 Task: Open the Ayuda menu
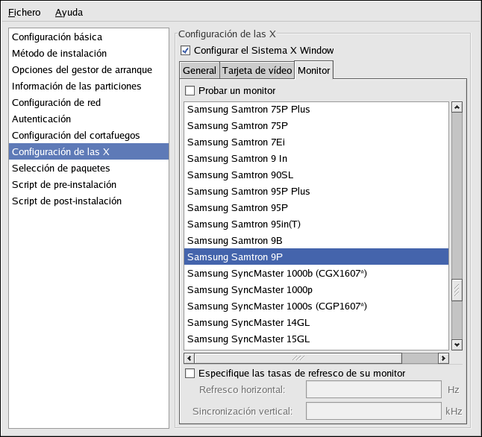coord(69,13)
